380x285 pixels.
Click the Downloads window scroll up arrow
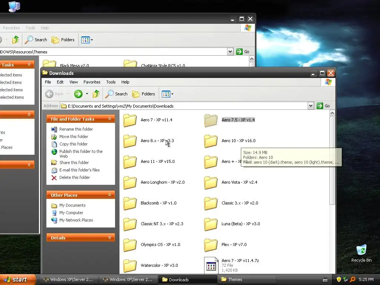pyautogui.click(x=332, y=113)
